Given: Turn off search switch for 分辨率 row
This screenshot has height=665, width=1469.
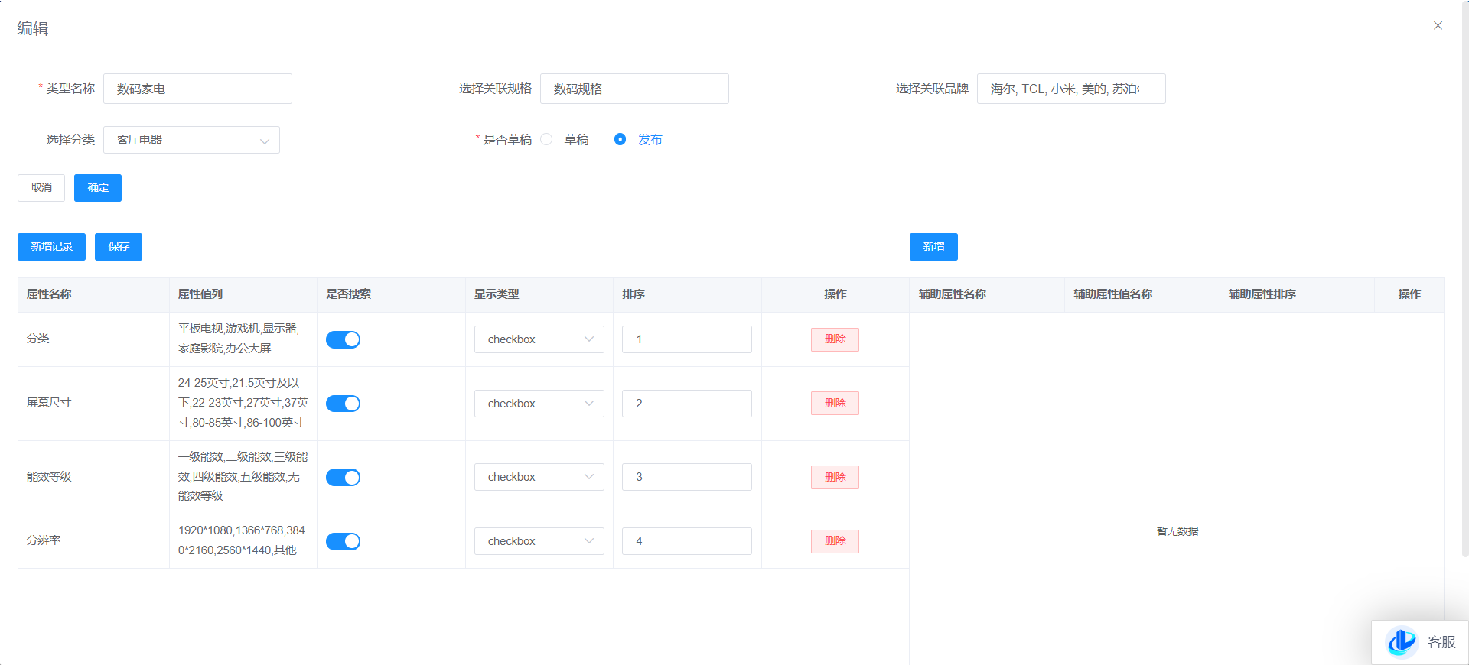Looking at the screenshot, I should [343, 541].
